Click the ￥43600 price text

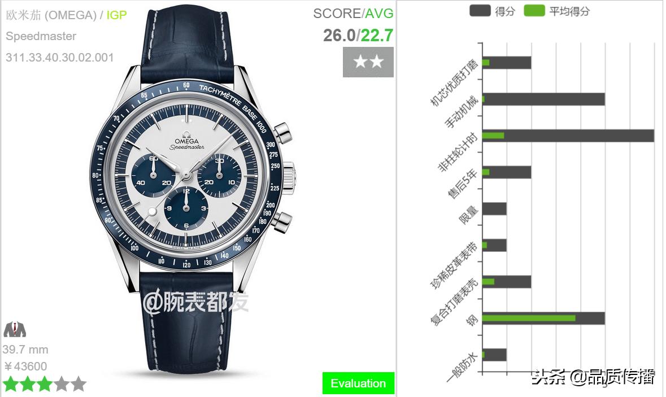pos(25,367)
